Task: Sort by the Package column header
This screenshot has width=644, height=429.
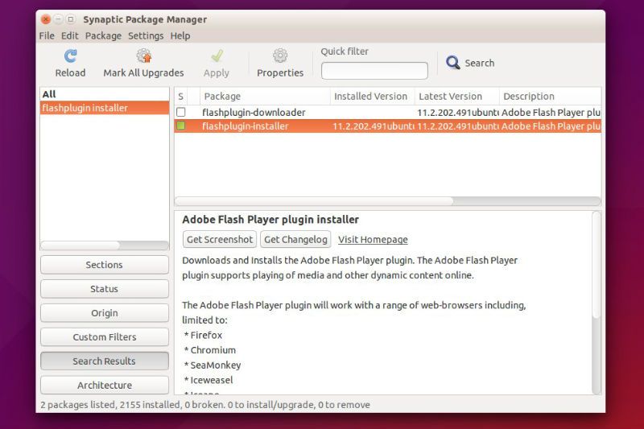Action: [266, 97]
